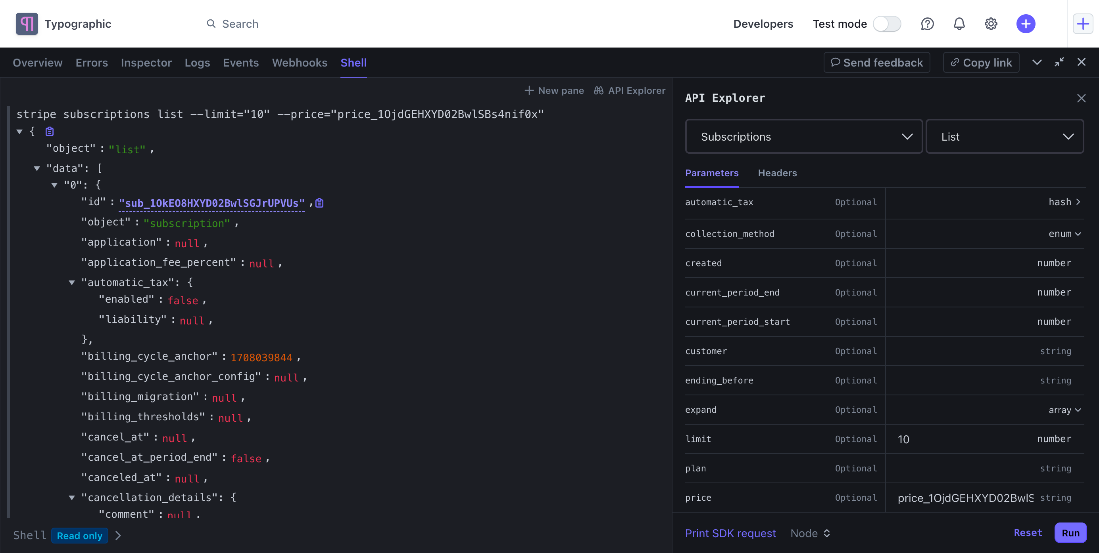Click the Print SDK request link
Viewport: 1099px width, 553px height.
point(730,532)
